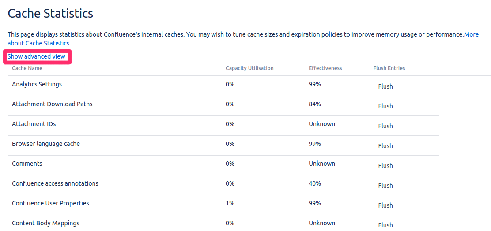The image size is (491, 231).
Task: Click the Cache Name column header
Action: (x=27, y=68)
